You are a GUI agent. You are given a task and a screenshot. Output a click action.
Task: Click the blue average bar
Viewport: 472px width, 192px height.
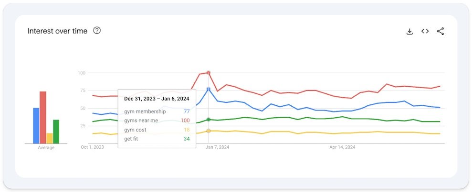[36, 126]
